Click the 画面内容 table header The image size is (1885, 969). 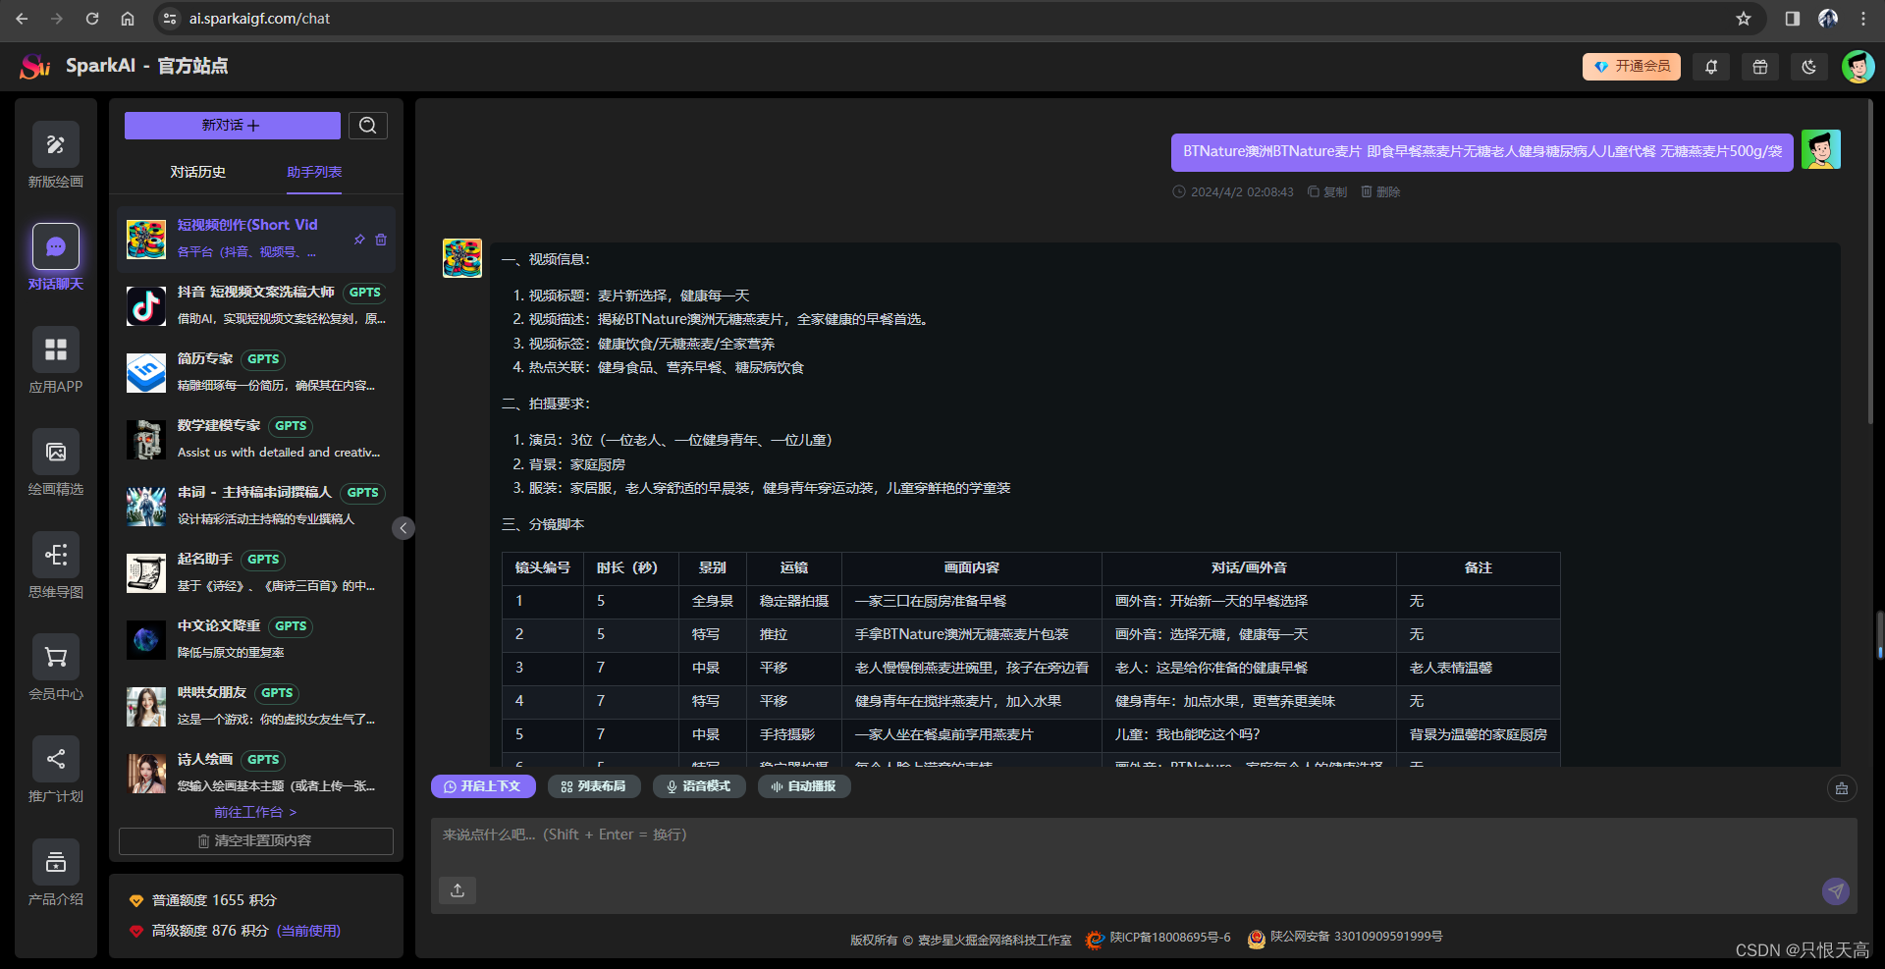972,568
